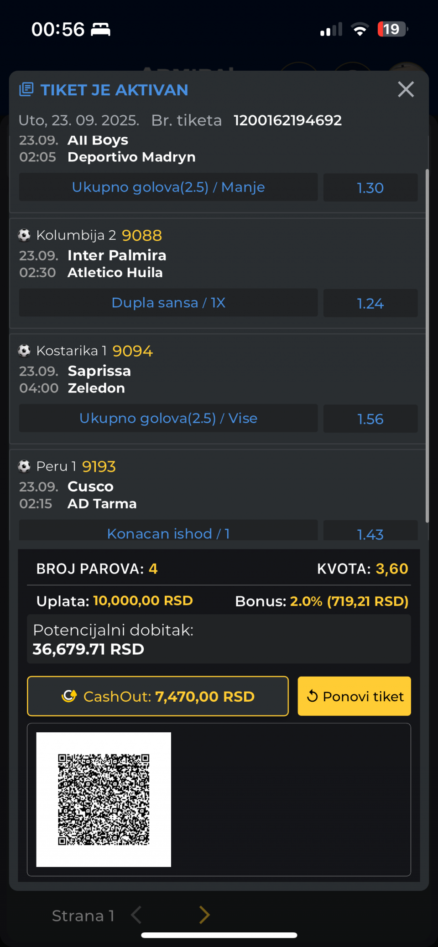Tap the 1.24 odds box
This screenshot has width=438, height=947.
(x=370, y=303)
